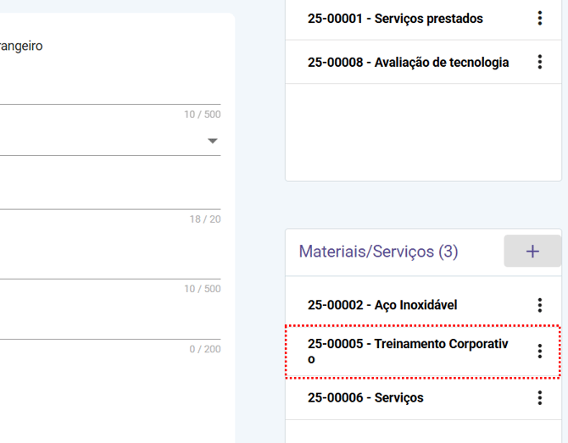Click empty area below Avaliação de tecnologia row
Viewport: 568px width, 443px height.
[422, 131]
